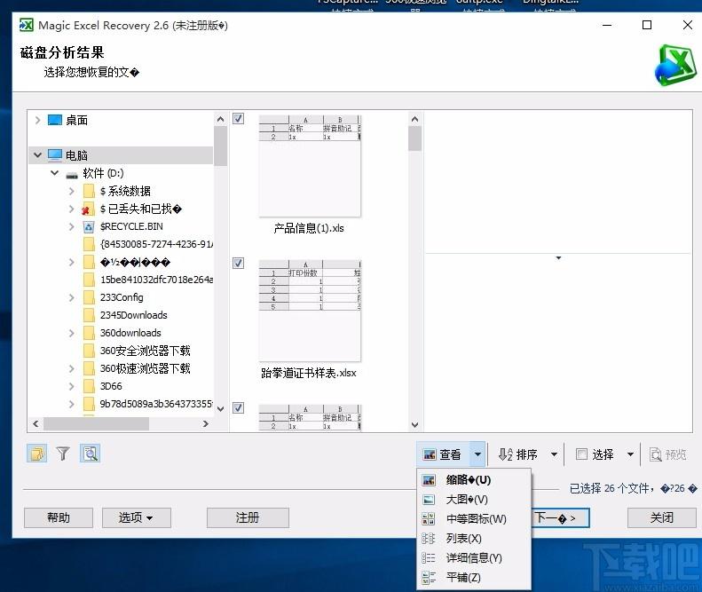Open the 选择 dropdown arrow

point(630,454)
